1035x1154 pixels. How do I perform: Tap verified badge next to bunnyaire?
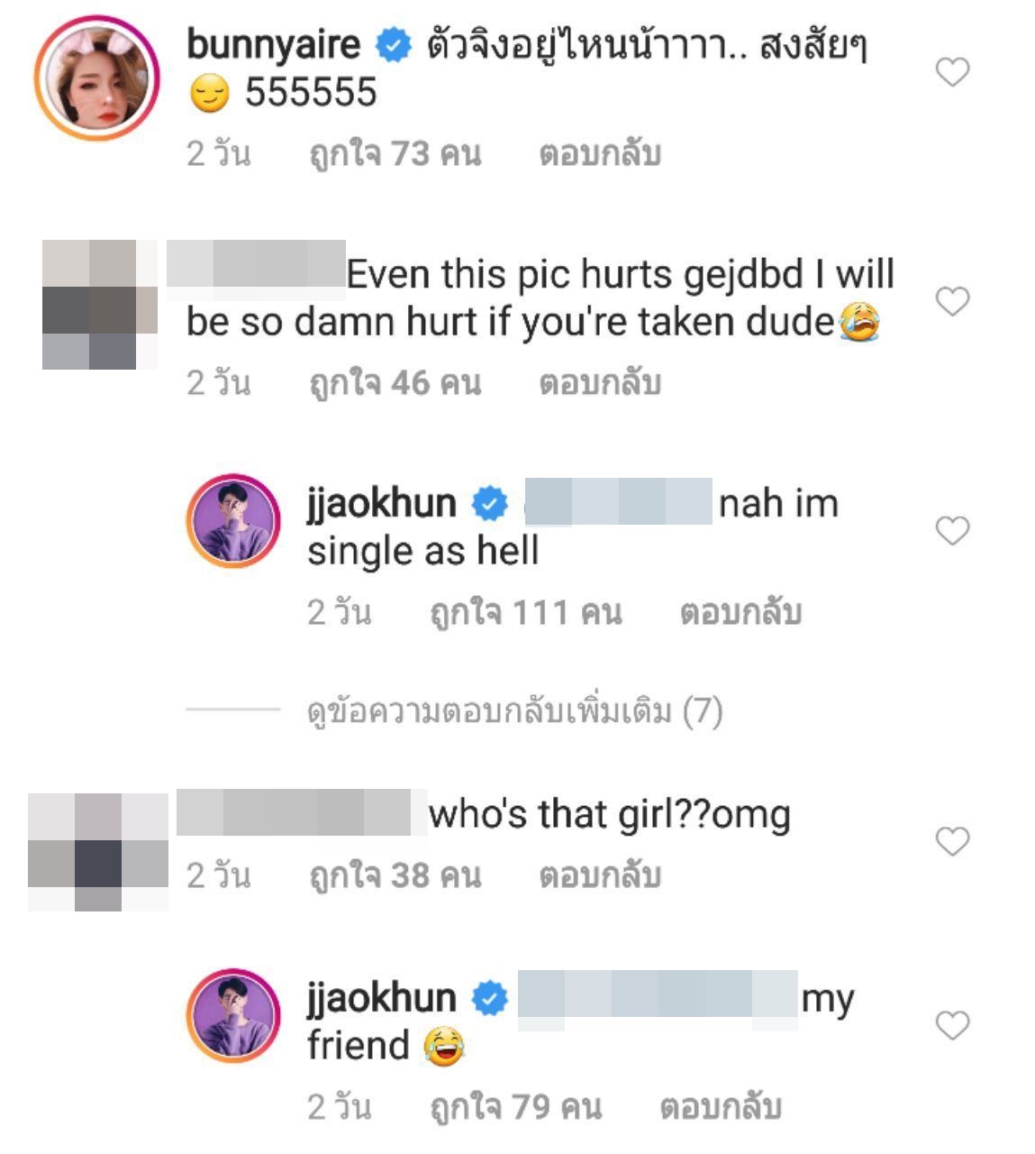(x=393, y=44)
